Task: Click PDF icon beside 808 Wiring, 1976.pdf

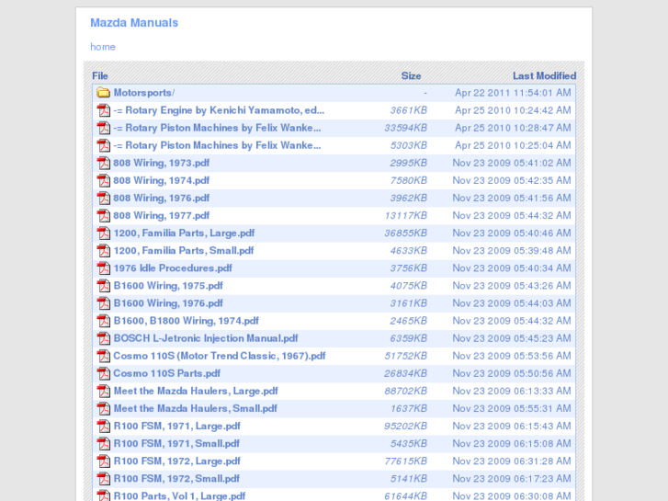Action: click(103, 198)
